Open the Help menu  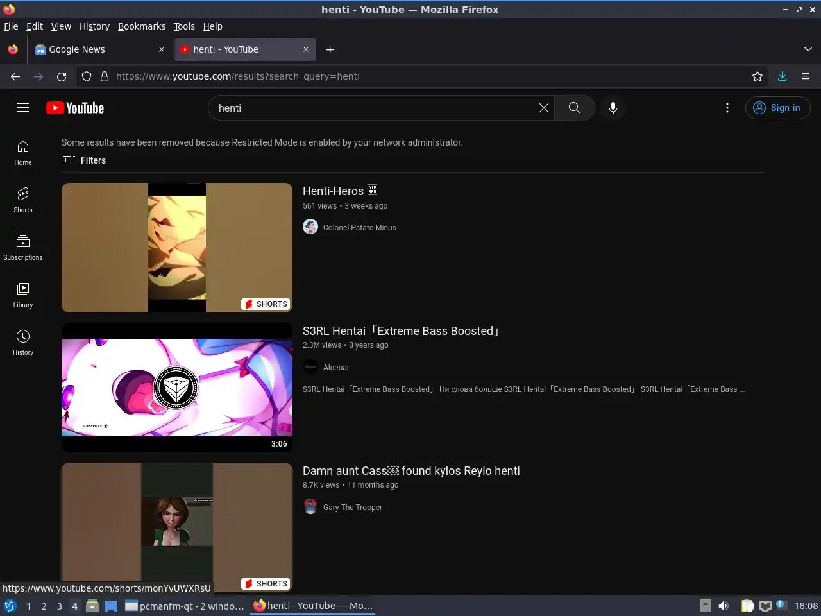point(213,26)
